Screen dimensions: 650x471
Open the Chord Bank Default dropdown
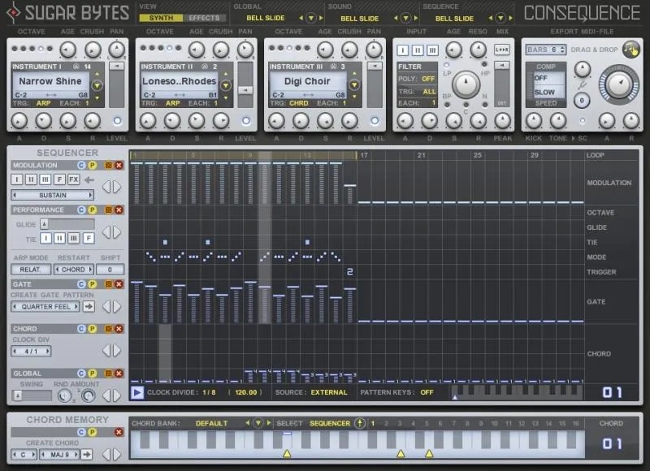click(x=258, y=423)
